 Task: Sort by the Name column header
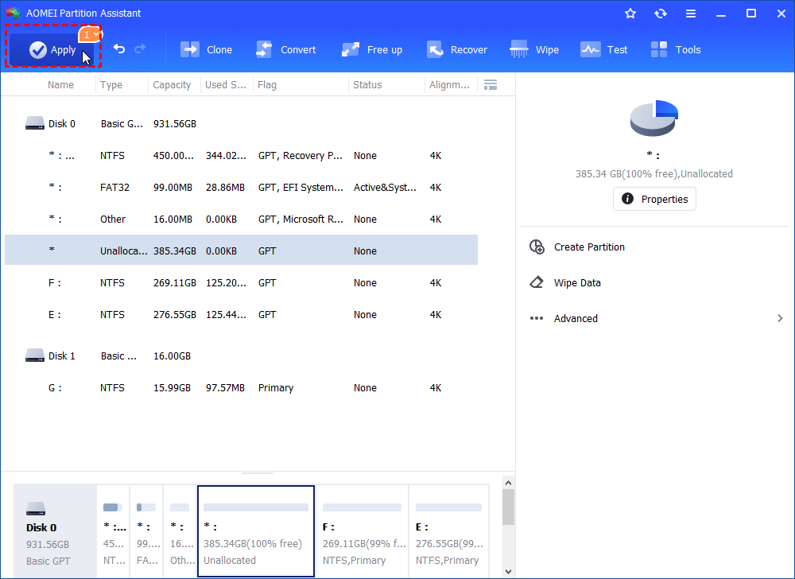[x=60, y=84]
